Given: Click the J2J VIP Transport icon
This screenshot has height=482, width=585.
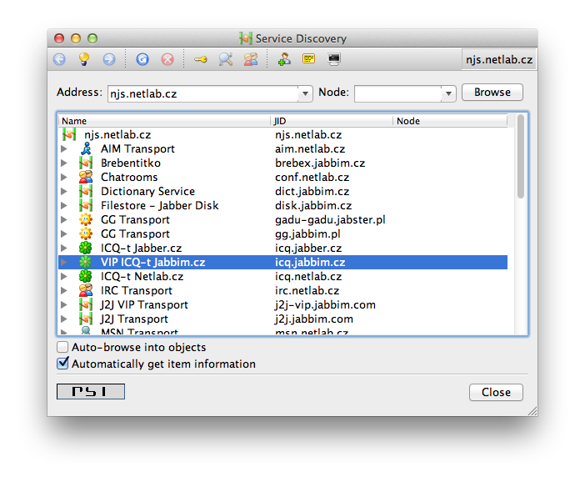Looking at the screenshot, I should (x=86, y=304).
